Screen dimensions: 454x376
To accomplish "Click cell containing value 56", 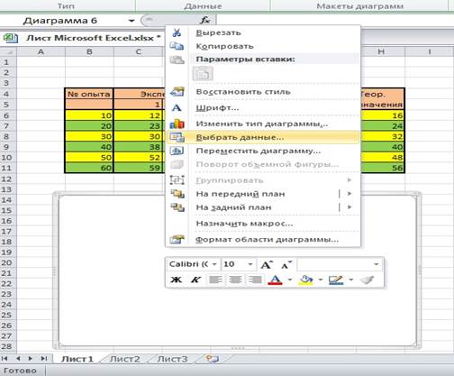I will click(382, 168).
